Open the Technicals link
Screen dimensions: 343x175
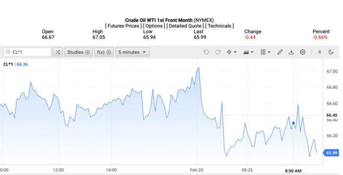pos(220,26)
